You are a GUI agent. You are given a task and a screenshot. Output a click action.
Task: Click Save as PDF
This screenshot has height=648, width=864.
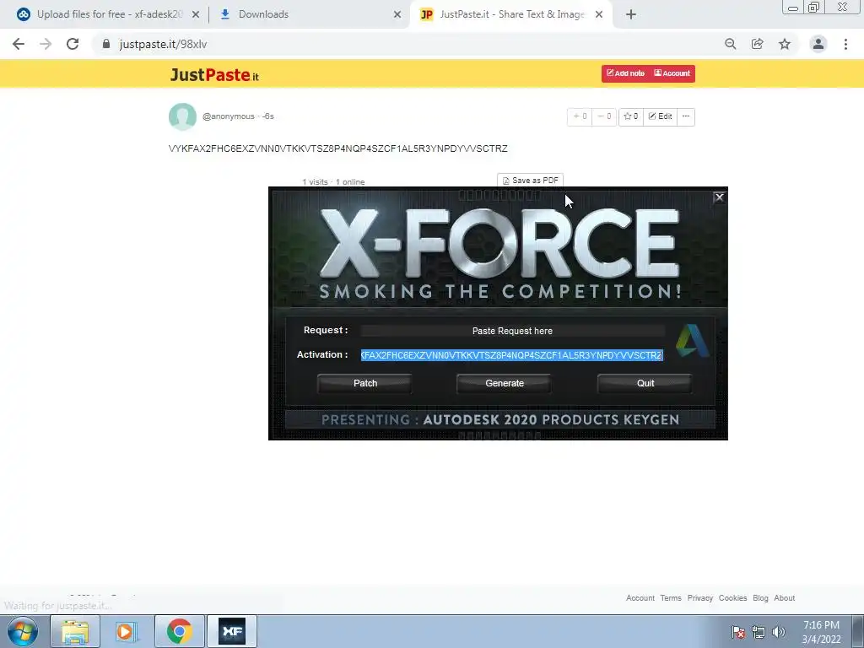click(x=530, y=181)
